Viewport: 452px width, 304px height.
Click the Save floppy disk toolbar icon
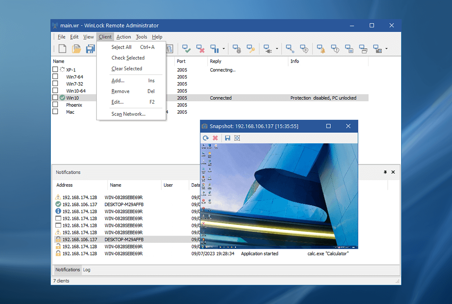(90, 49)
